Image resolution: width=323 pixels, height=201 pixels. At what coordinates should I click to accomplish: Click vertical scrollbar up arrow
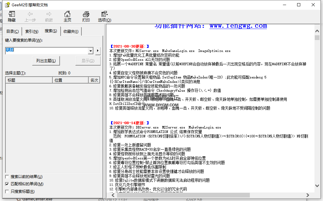point(317,31)
